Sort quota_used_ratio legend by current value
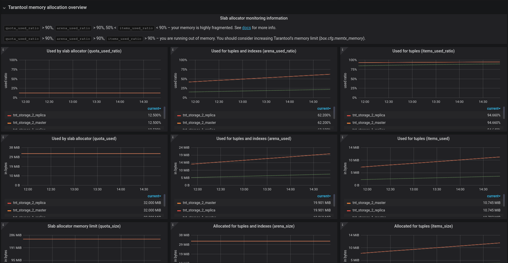This screenshot has width=508, height=263. (154, 109)
